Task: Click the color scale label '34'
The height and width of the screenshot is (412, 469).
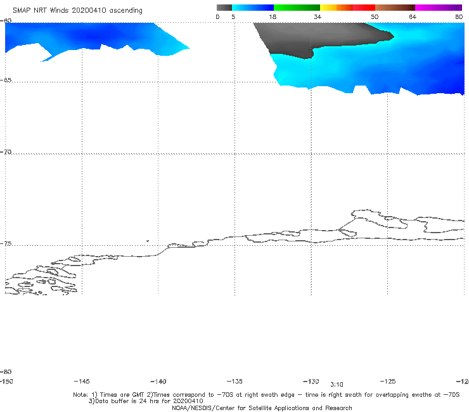Action: pyautogui.click(x=318, y=16)
